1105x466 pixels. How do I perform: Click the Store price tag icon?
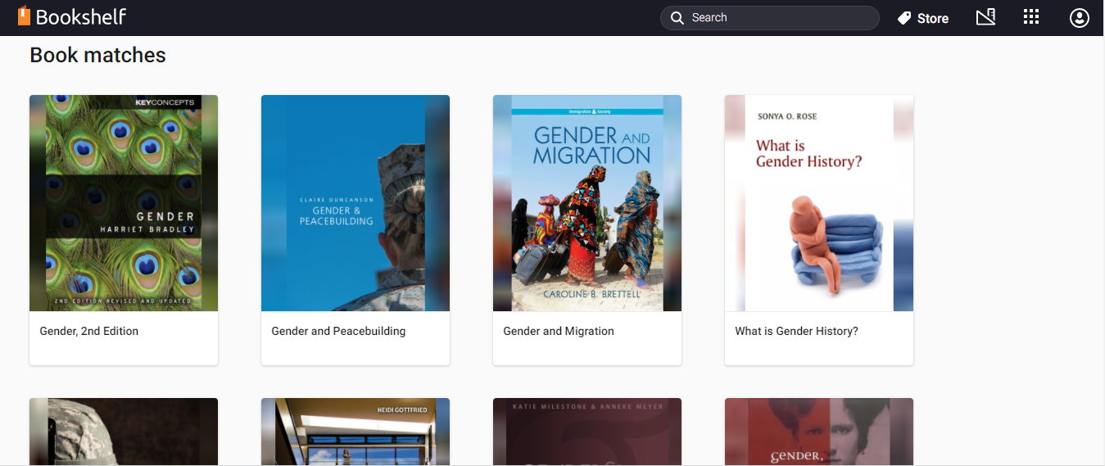pos(904,18)
